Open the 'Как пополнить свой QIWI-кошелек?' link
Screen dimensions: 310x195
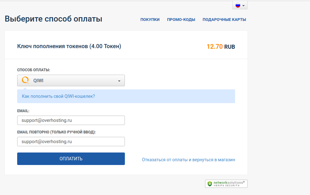click(58, 97)
